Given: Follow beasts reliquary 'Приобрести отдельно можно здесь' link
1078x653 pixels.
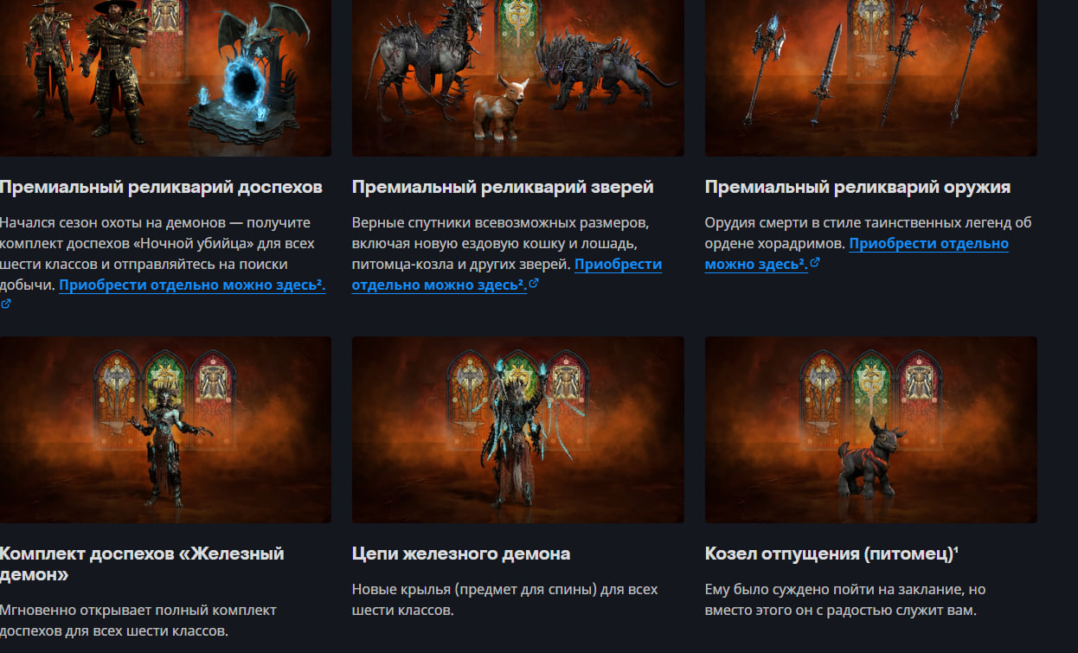Looking at the screenshot, I should point(507,274).
